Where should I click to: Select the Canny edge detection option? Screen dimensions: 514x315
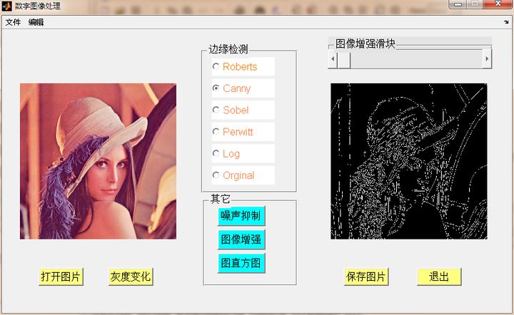[x=243, y=88]
